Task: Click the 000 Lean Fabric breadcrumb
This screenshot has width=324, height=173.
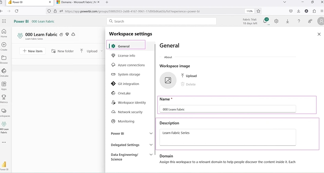Action: pyautogui.click(x=43, y=21)
